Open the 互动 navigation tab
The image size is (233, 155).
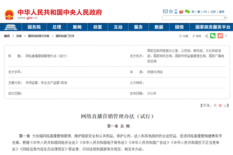[x=118, y=27]
